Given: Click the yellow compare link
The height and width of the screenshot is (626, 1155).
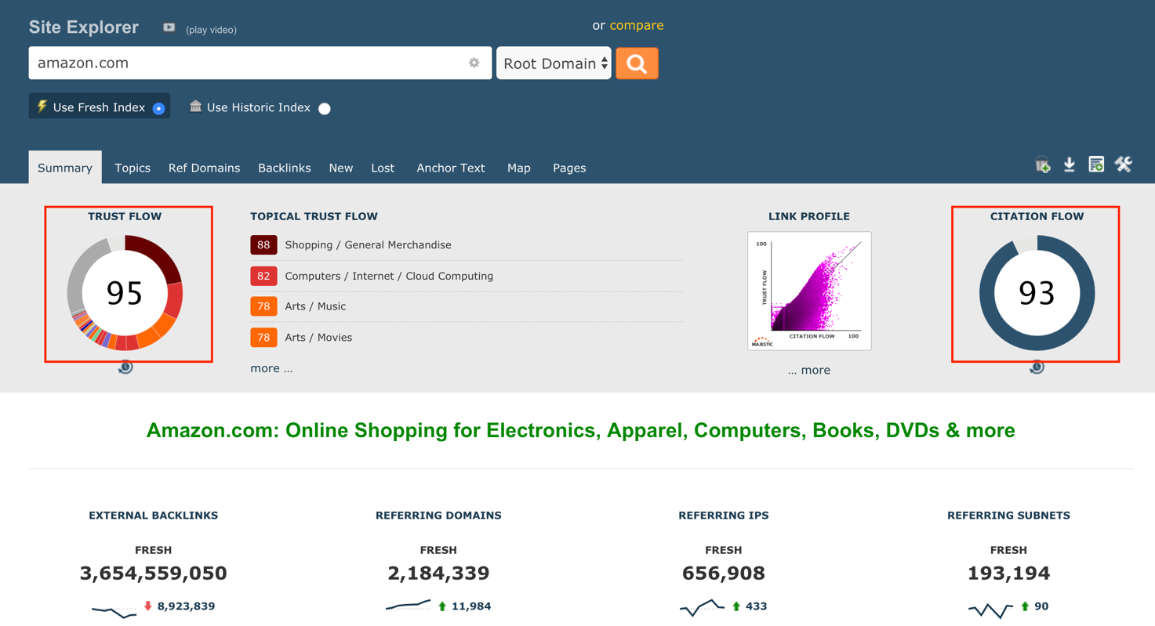Looking at the screenshot, I should (x=637, y=25).
